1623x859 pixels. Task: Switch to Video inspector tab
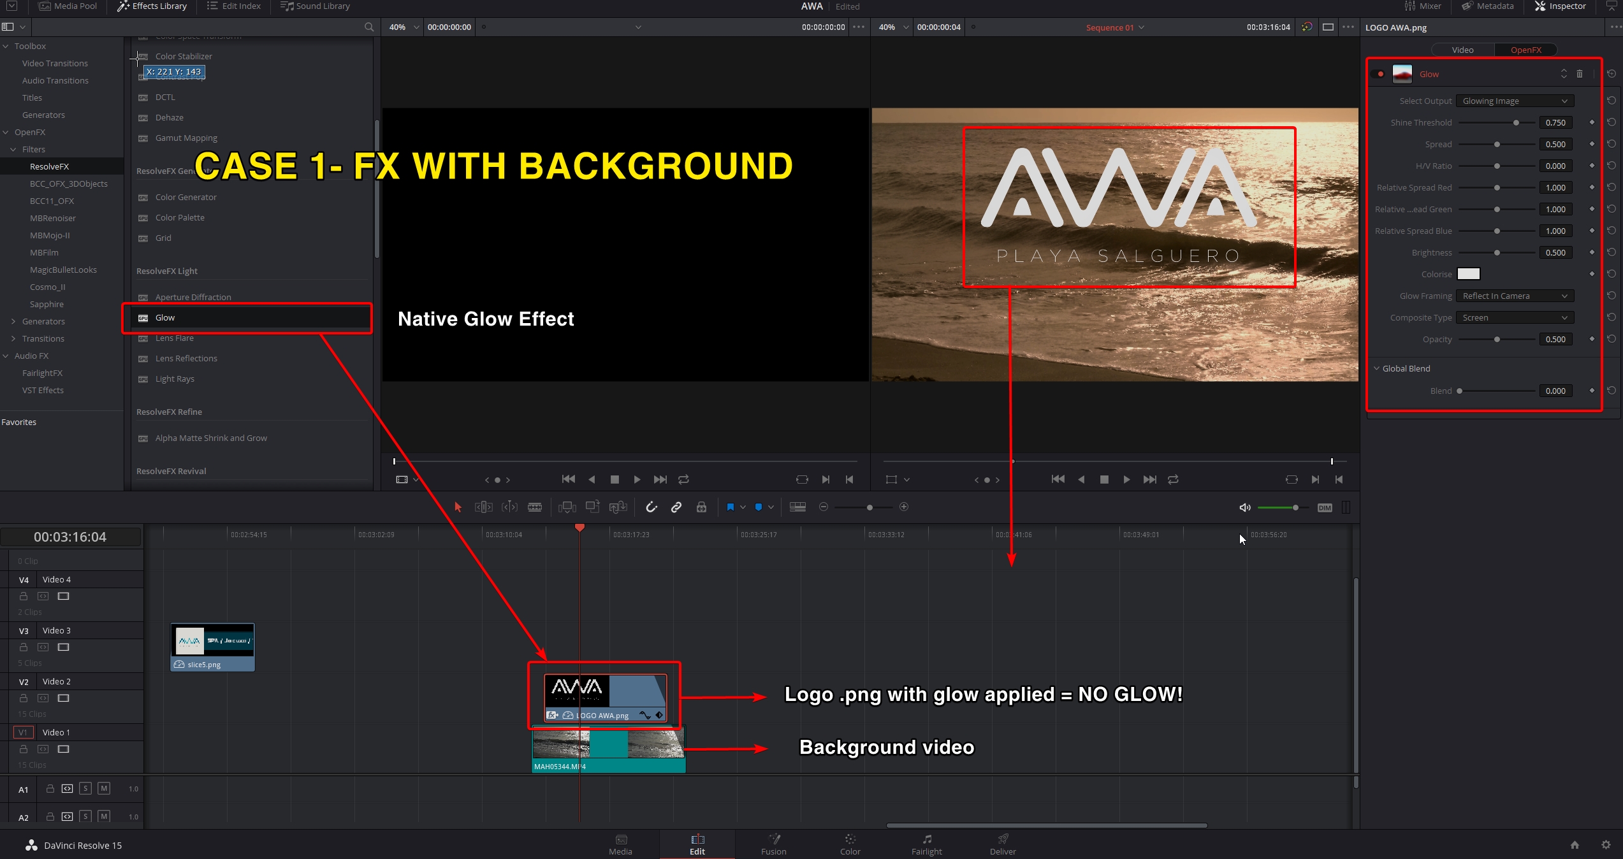(1462, 50)
